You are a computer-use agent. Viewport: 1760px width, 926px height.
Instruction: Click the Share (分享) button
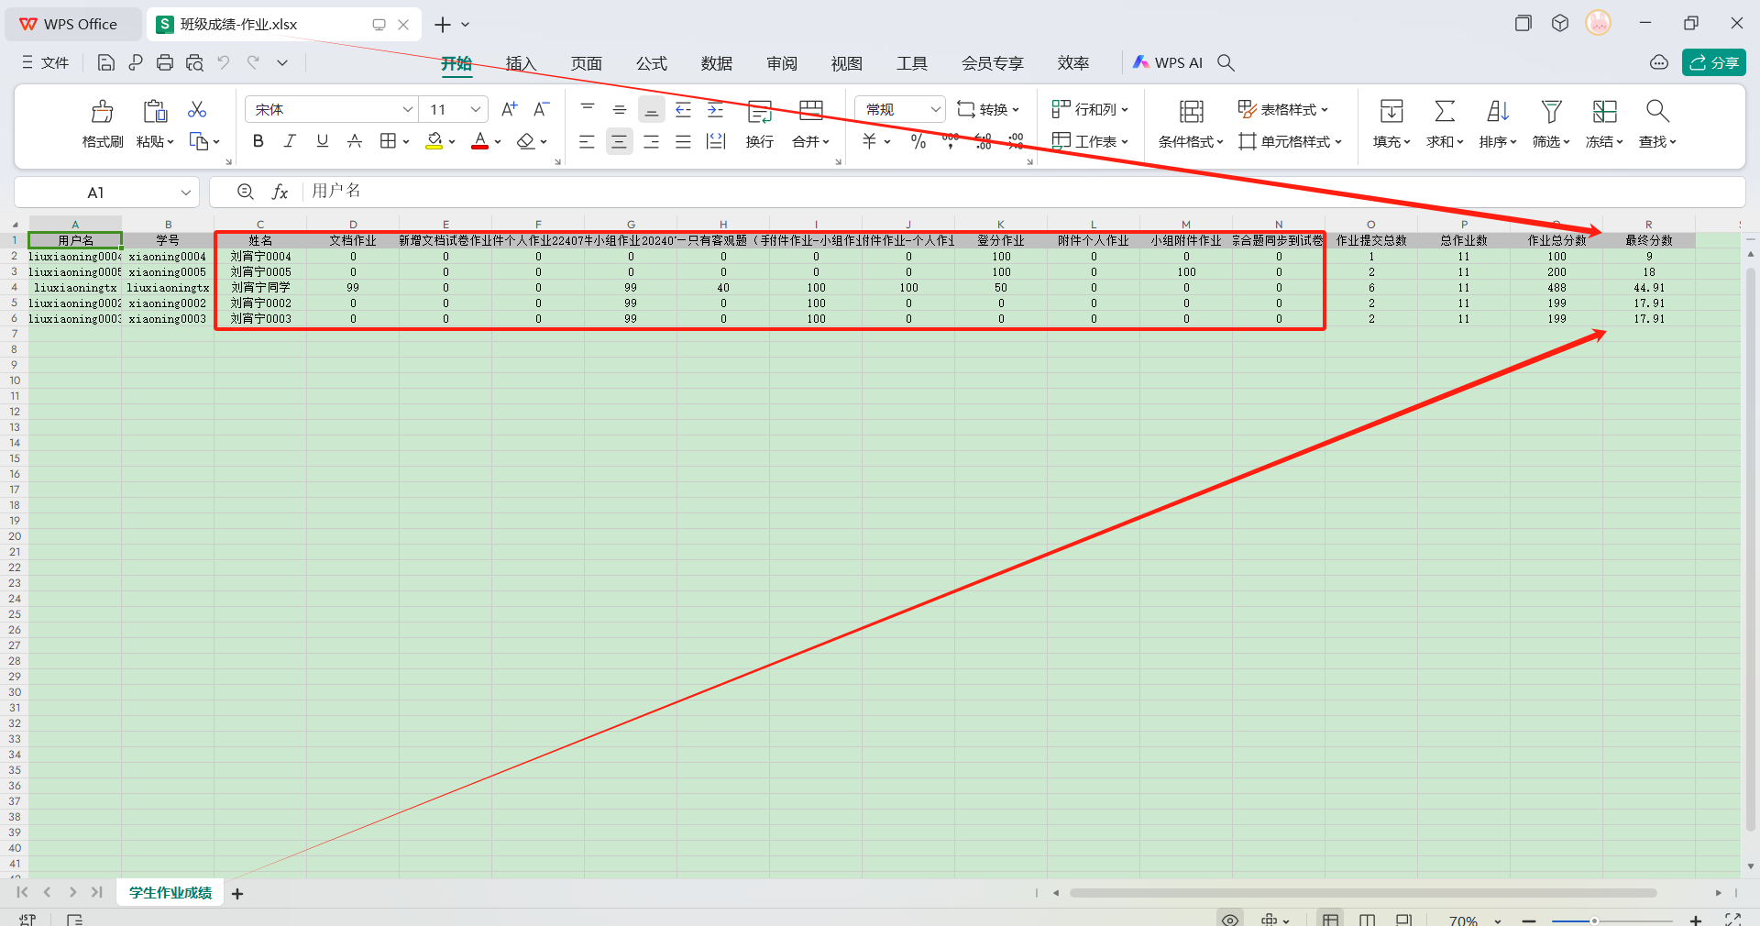(1713, 62)
